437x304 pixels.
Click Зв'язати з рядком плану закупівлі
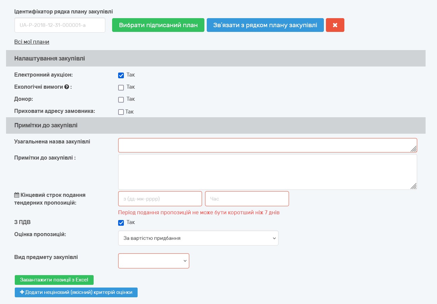tap(265, 25)
